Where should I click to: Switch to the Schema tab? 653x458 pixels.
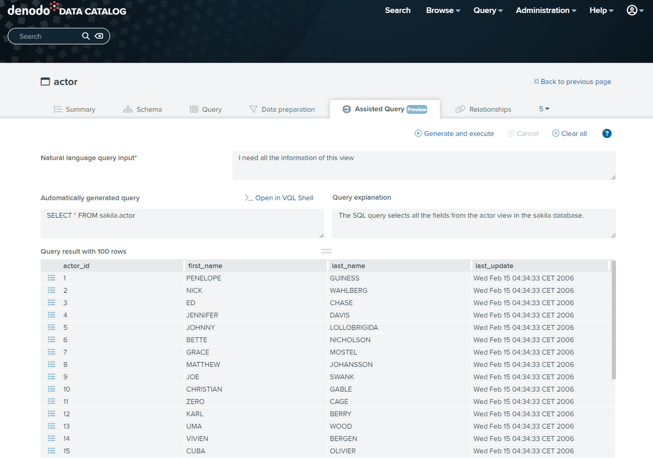coord(143,109)
